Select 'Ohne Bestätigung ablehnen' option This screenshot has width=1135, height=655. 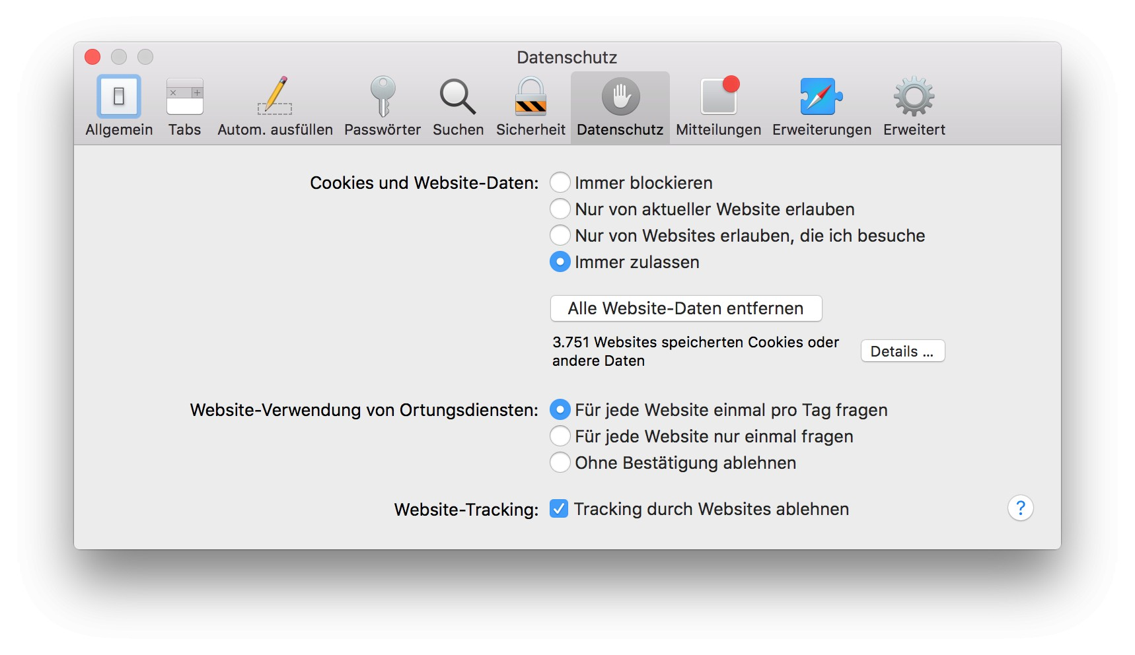tap(560, 463)
